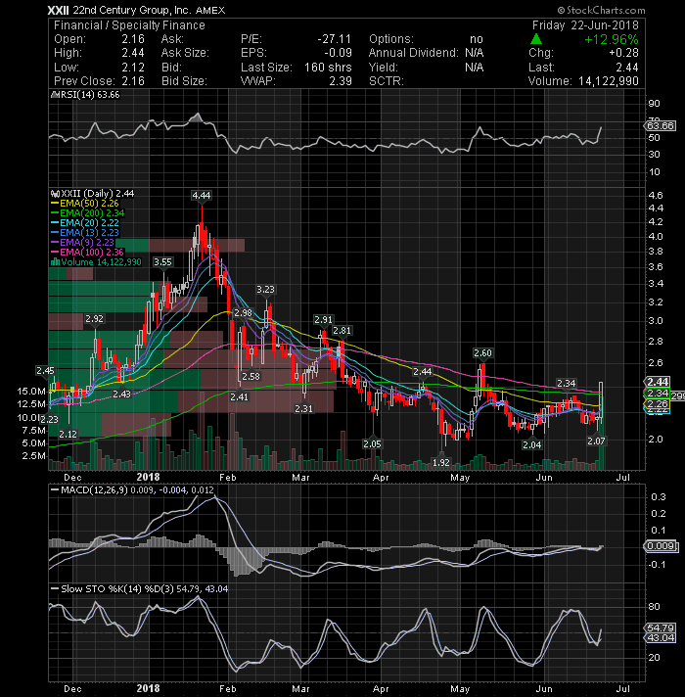Click the 'EMA(20) 2.22' legend entry
Screen dimensions: 685x697
85,222
